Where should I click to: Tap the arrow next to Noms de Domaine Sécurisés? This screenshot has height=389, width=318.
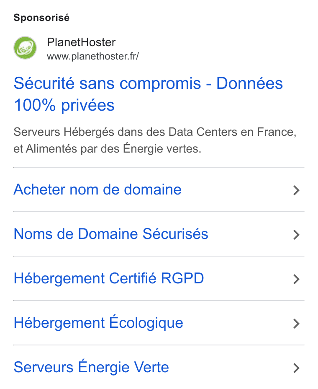tap(297, 235)
